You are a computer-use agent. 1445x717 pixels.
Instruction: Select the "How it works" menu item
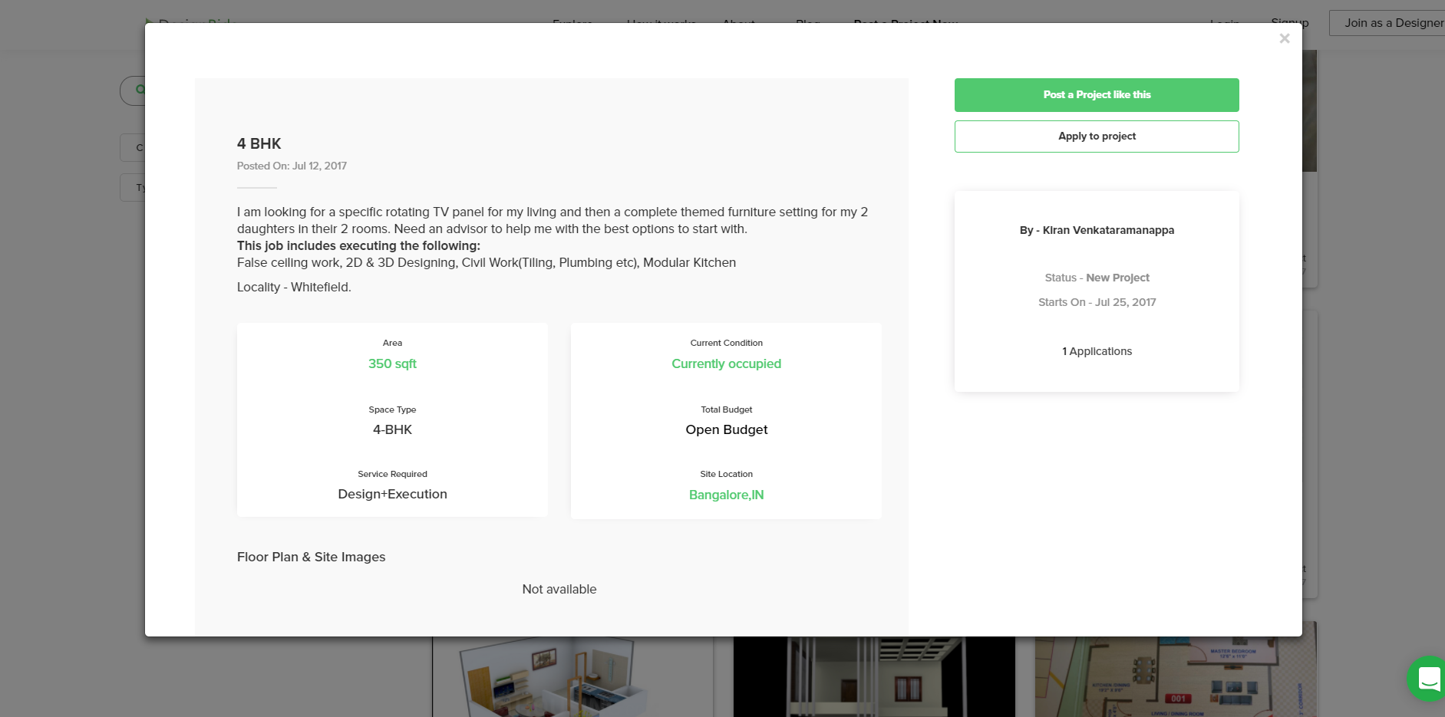coord(661,24)
